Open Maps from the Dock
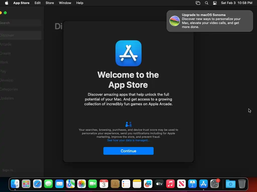The height and width of the screenshot is (192, 257). pos(71,184)
